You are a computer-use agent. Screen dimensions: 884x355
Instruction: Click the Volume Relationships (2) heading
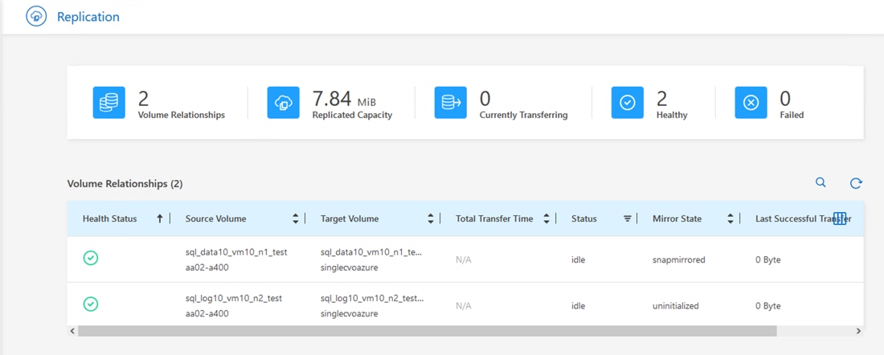[125, 184]
